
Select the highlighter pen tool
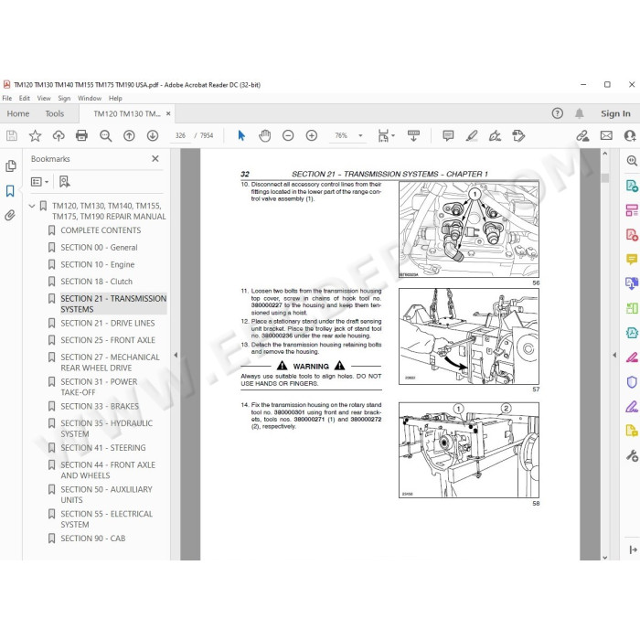coord(472,135)
